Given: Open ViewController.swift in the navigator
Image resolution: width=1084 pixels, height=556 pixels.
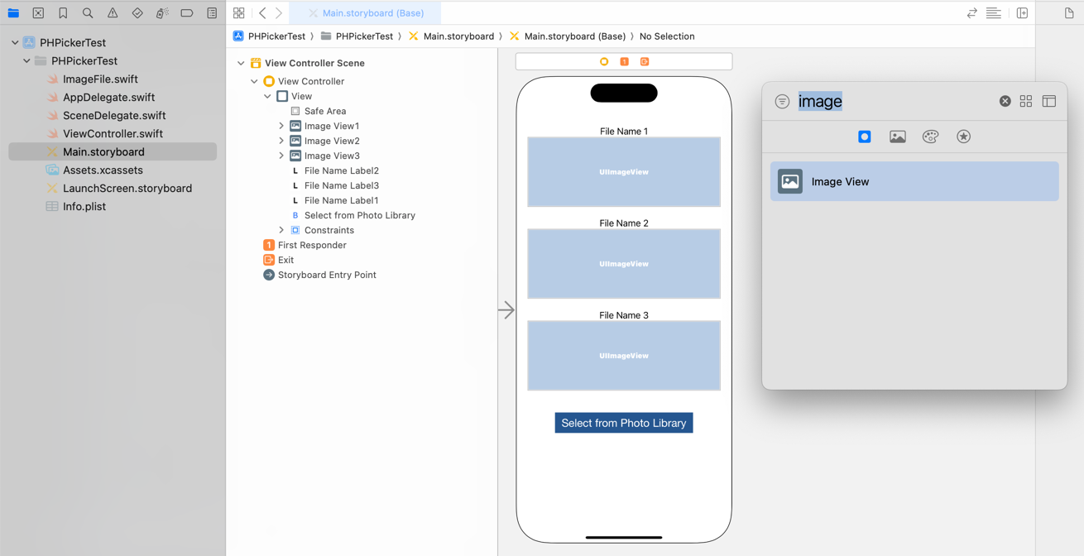Looking at the screenshot, I should [x=113, y=133].
